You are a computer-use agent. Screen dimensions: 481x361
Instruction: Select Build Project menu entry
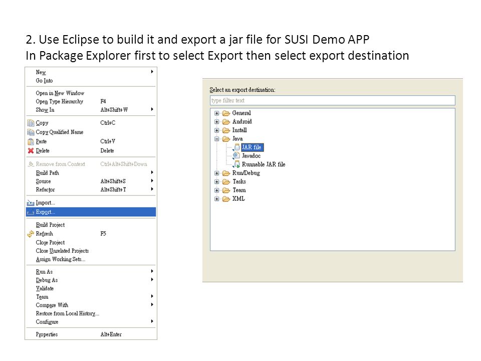coord(91,225)
